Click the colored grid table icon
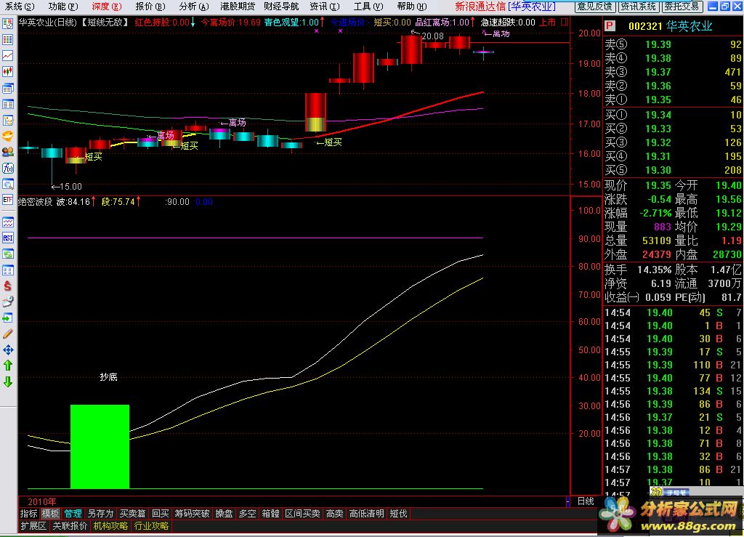 pos(7,40)
